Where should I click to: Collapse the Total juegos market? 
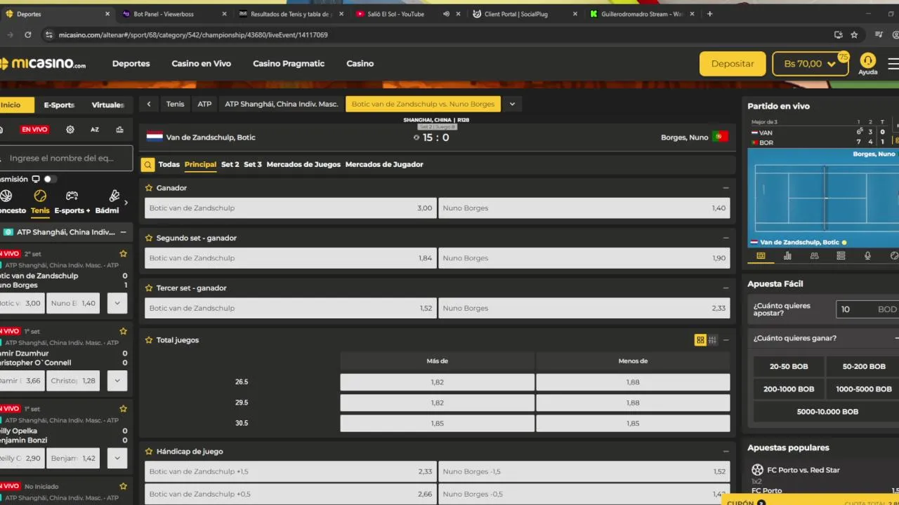(726, 340)
